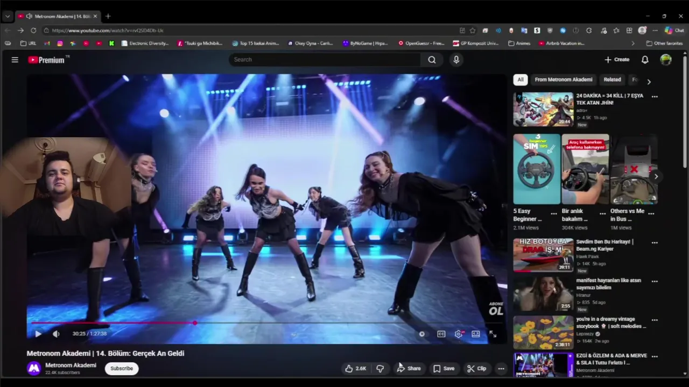Open Bir anlık bakalım Shorts thumbnail
Screen dimensions: 689x387
pyautogui.click(x=585, y=169)
